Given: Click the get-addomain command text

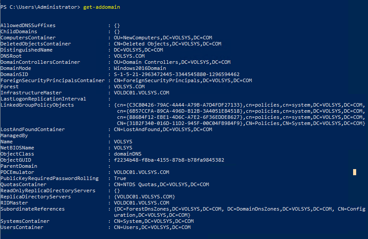Looking at the screenshot, I should pos(102,7).
